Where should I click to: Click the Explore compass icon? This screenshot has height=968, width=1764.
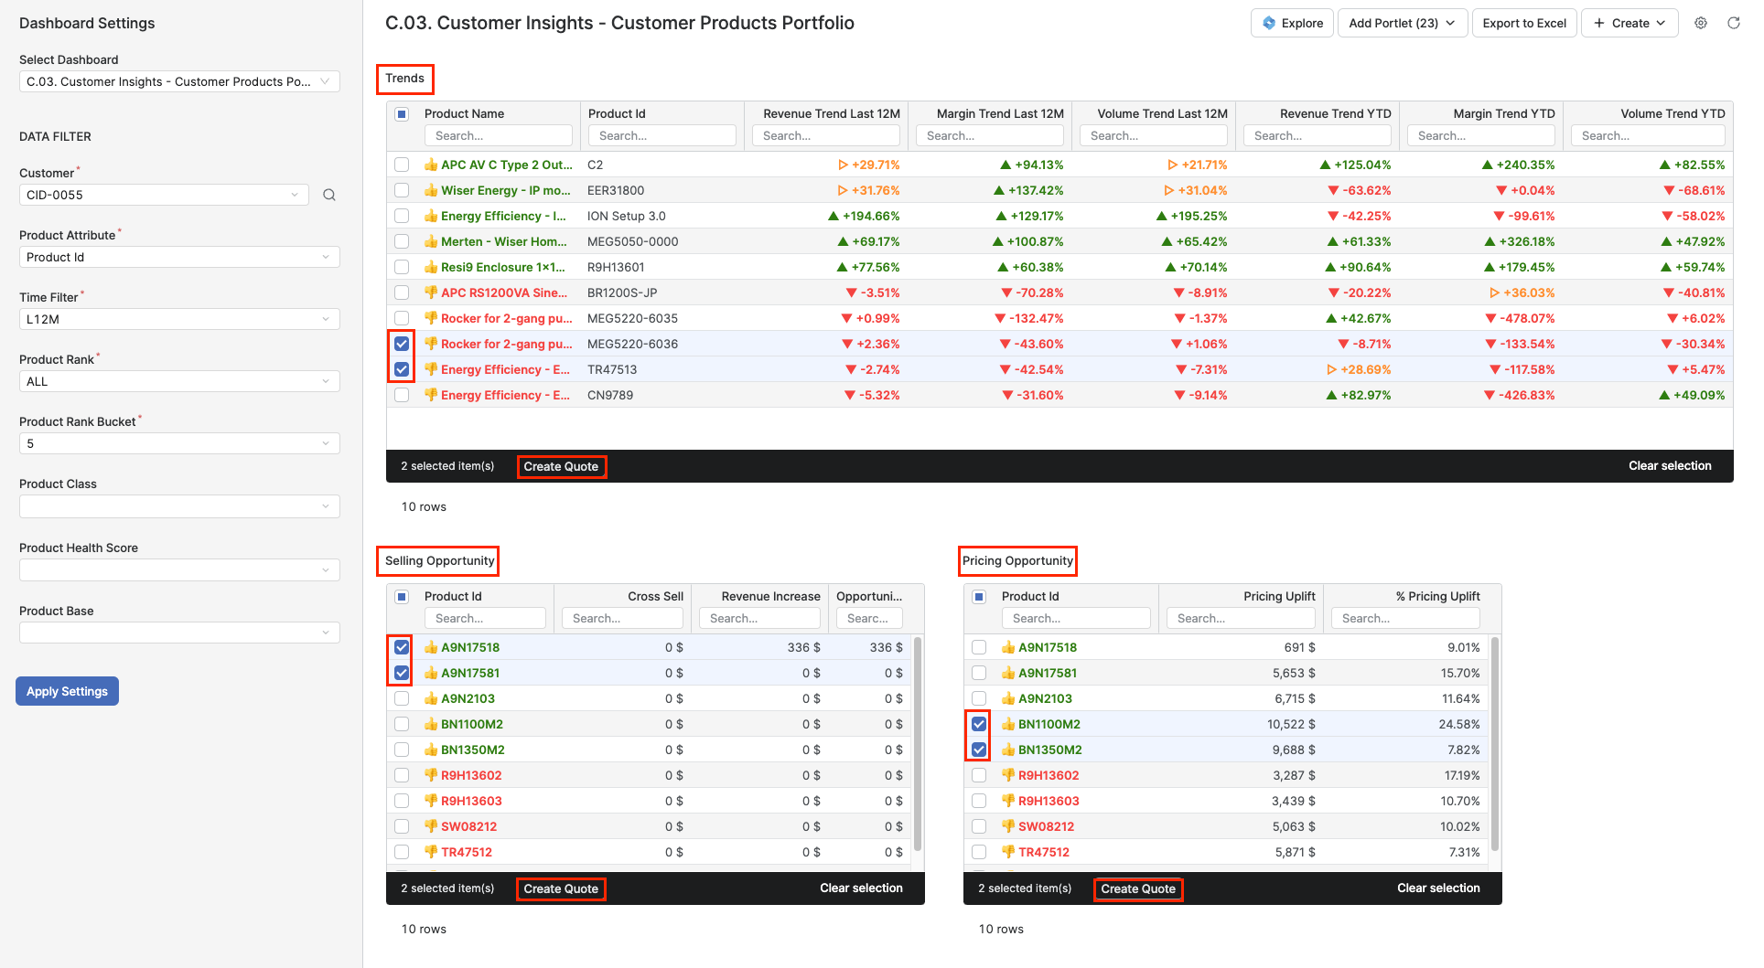pos(1271,23)
